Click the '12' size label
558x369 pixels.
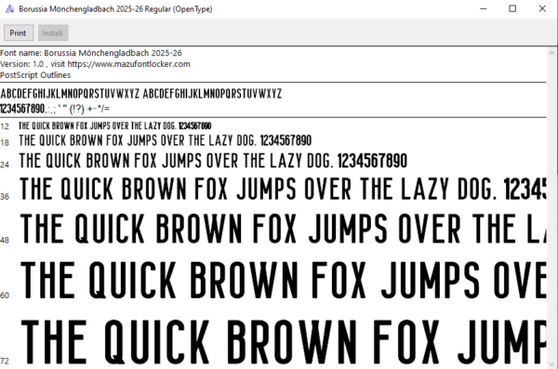pyautogui.click(x=5, y=126)
